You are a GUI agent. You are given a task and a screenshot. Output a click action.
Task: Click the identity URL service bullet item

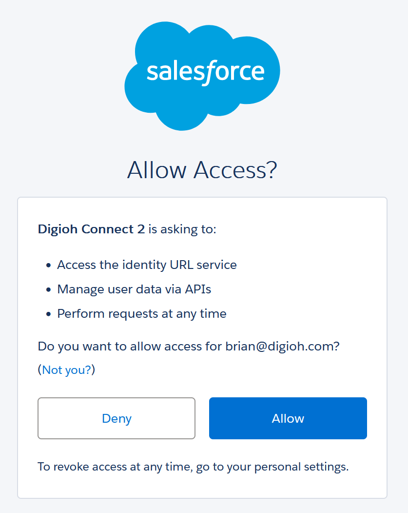click(147, 265)
